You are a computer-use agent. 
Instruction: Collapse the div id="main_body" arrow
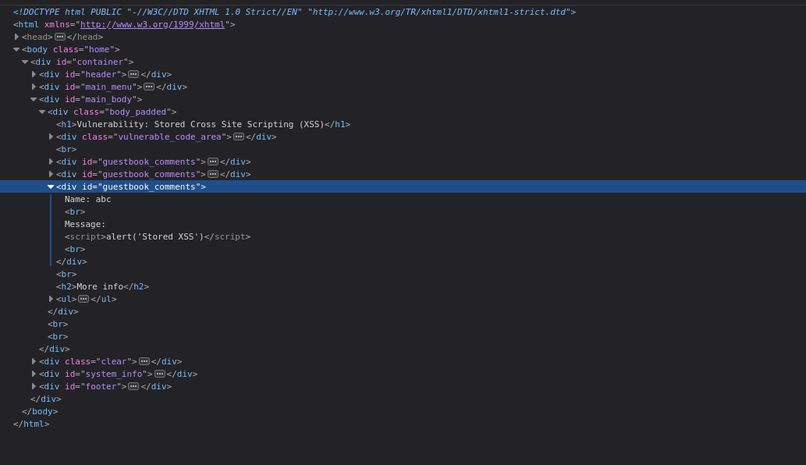click(34, 99)
